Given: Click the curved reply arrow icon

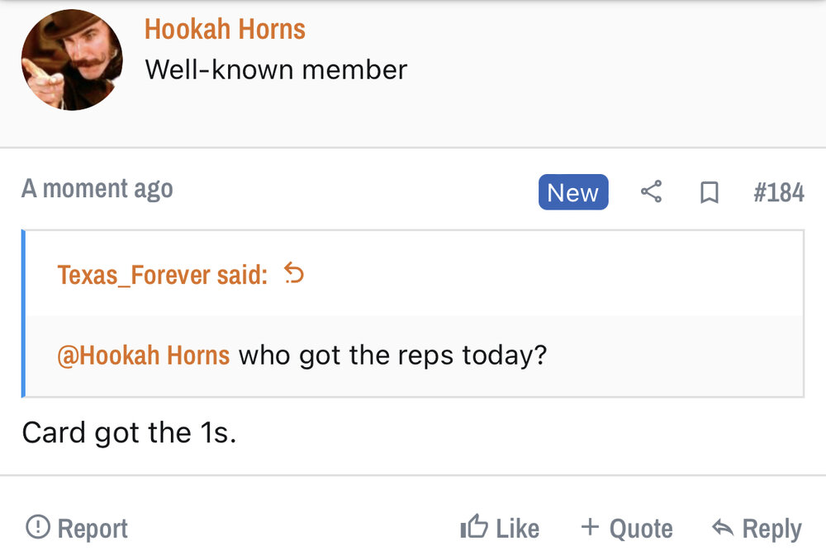Looking at the screenshot, I should click(x=723, y=528).
